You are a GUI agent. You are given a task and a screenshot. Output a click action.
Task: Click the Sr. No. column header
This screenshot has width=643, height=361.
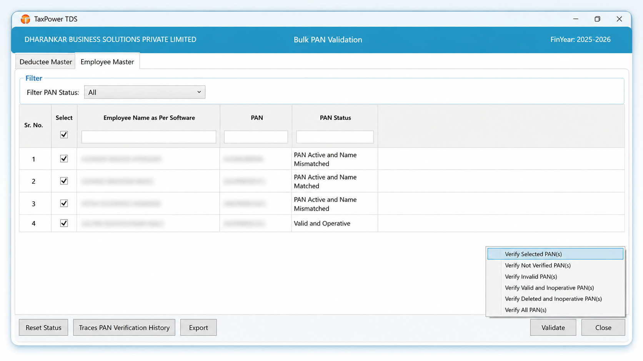pos(33,125)
